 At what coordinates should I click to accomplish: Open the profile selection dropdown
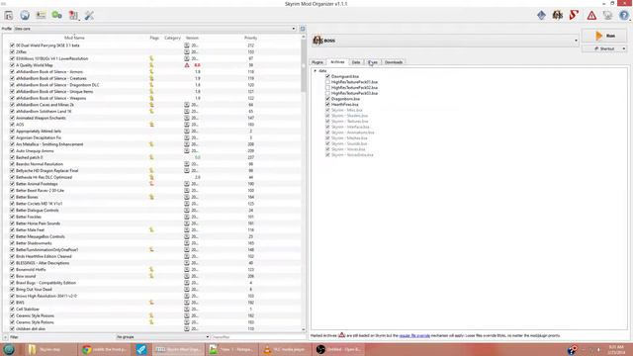(155, 29)
